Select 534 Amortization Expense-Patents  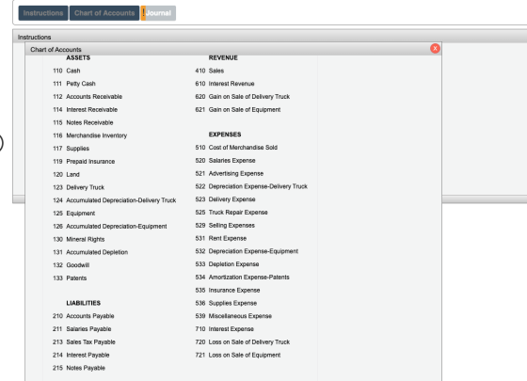[x=243, y=278]
